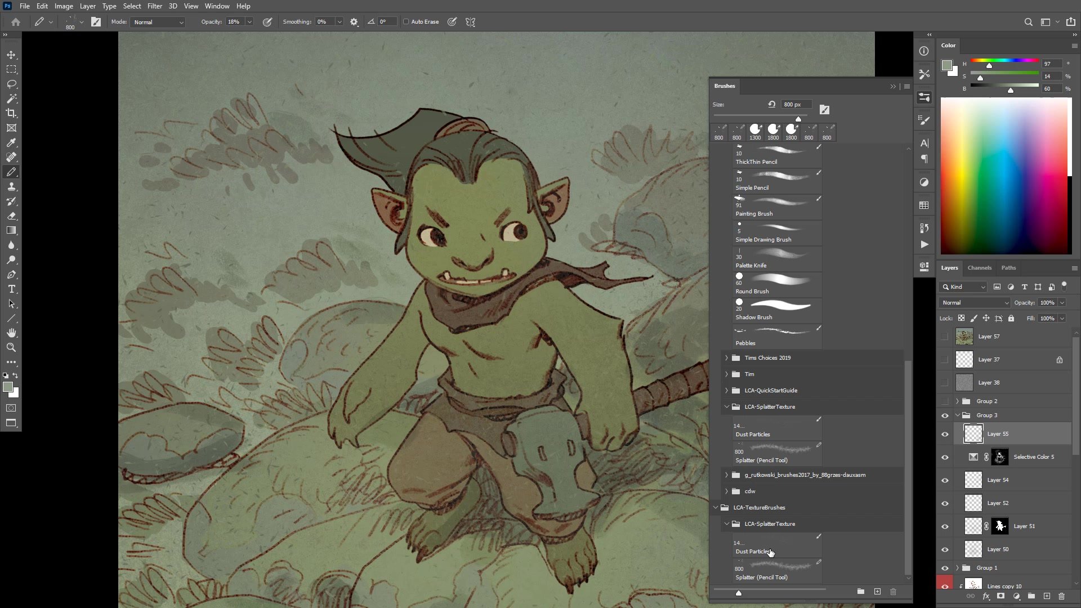Viewport: 1081px width, 608px height.
Task: Select the Gradient tool
Action: (11, 230)
